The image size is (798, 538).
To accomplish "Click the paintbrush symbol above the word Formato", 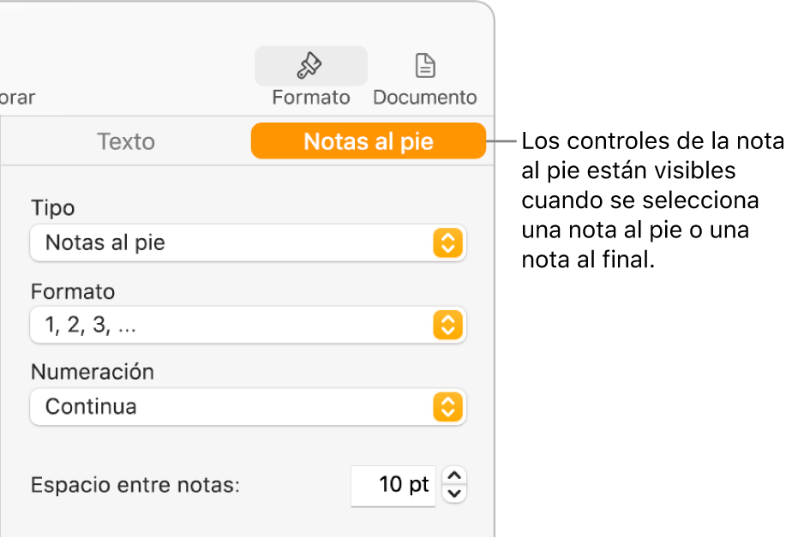I will coord(309,66).
